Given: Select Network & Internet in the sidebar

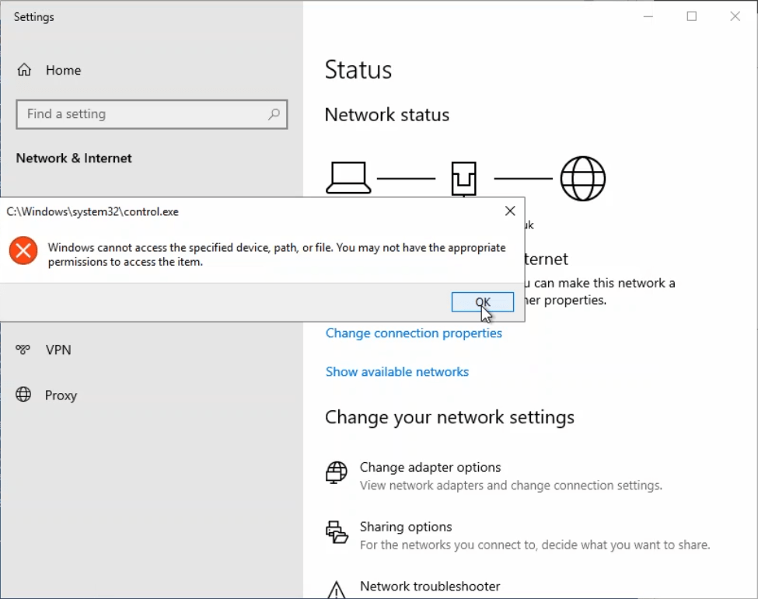Looking at the screenshot, I should pos(74,158).
